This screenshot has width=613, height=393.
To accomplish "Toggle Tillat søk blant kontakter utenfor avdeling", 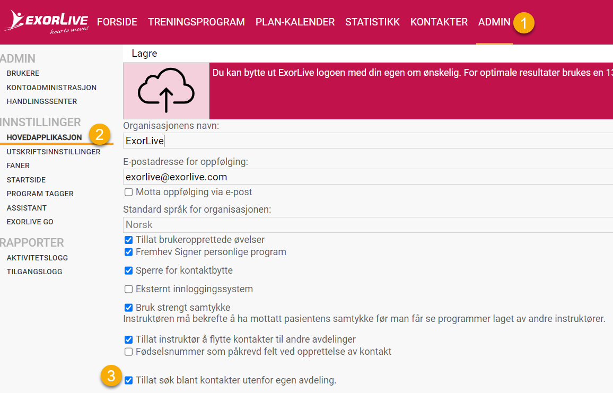I will 129,380.
